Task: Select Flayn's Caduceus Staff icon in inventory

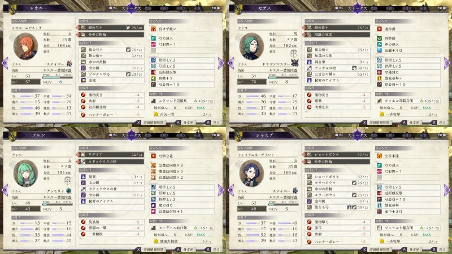Action: point(83,189)
